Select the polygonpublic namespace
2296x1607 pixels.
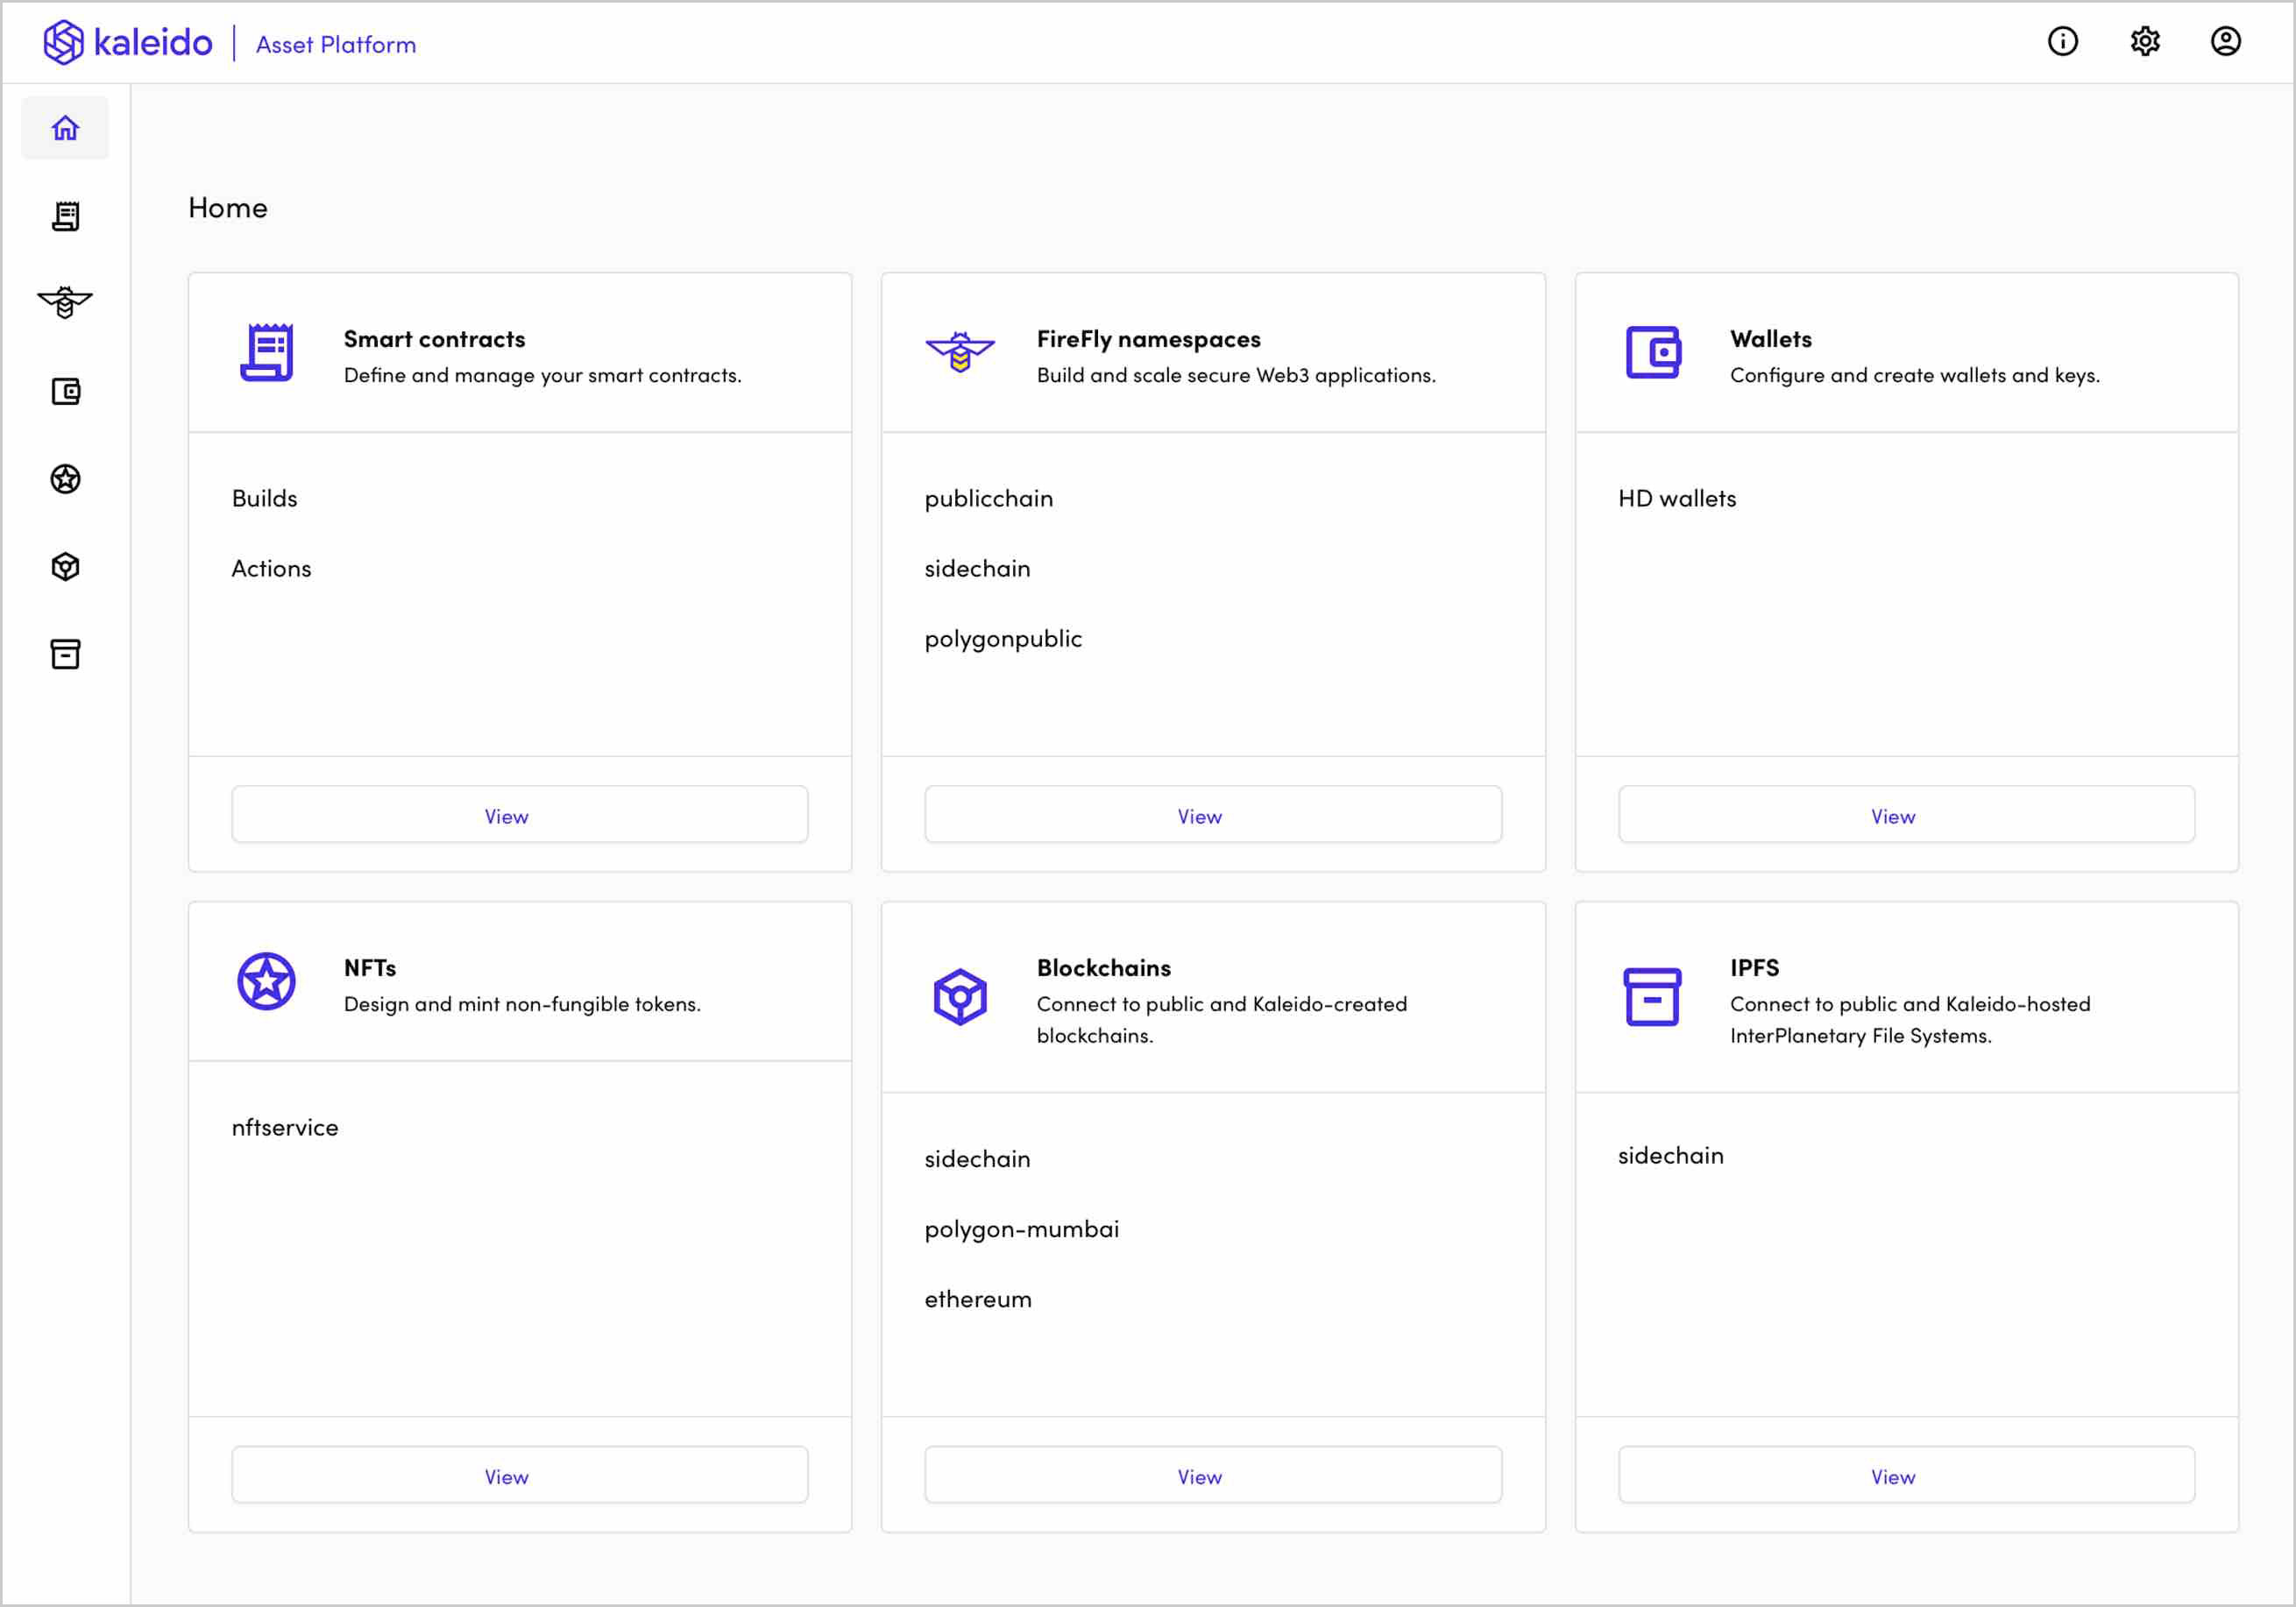(x=1003, y=637)
